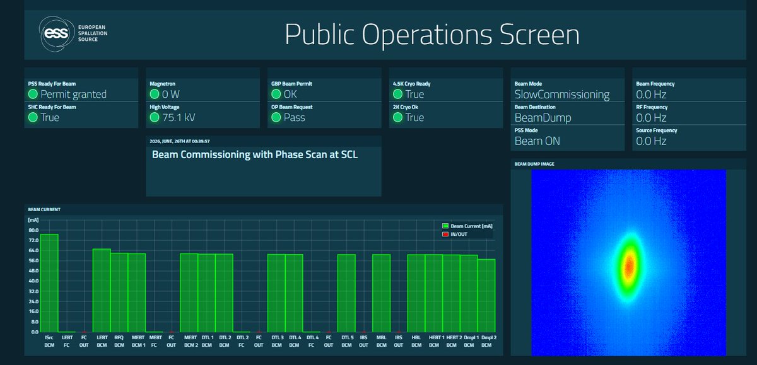Select the "MBL BCM" x-axis label
This screenshot has height=365, width=757.
pyautogui.click(x=381, y=340)
